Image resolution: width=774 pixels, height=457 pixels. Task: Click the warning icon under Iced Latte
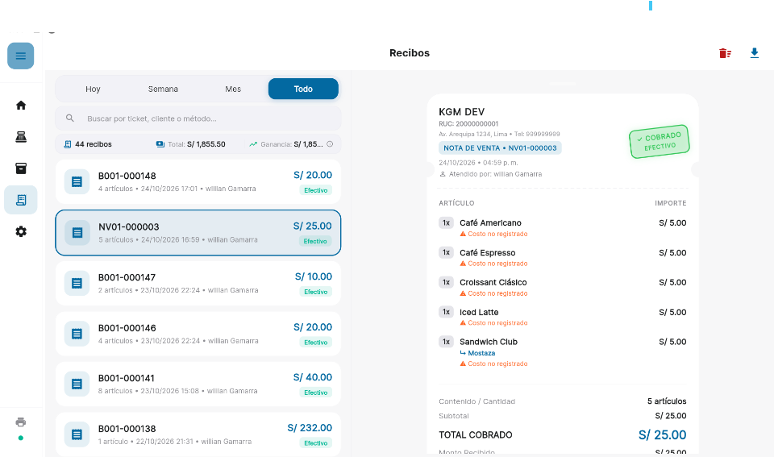click(463, 322)
